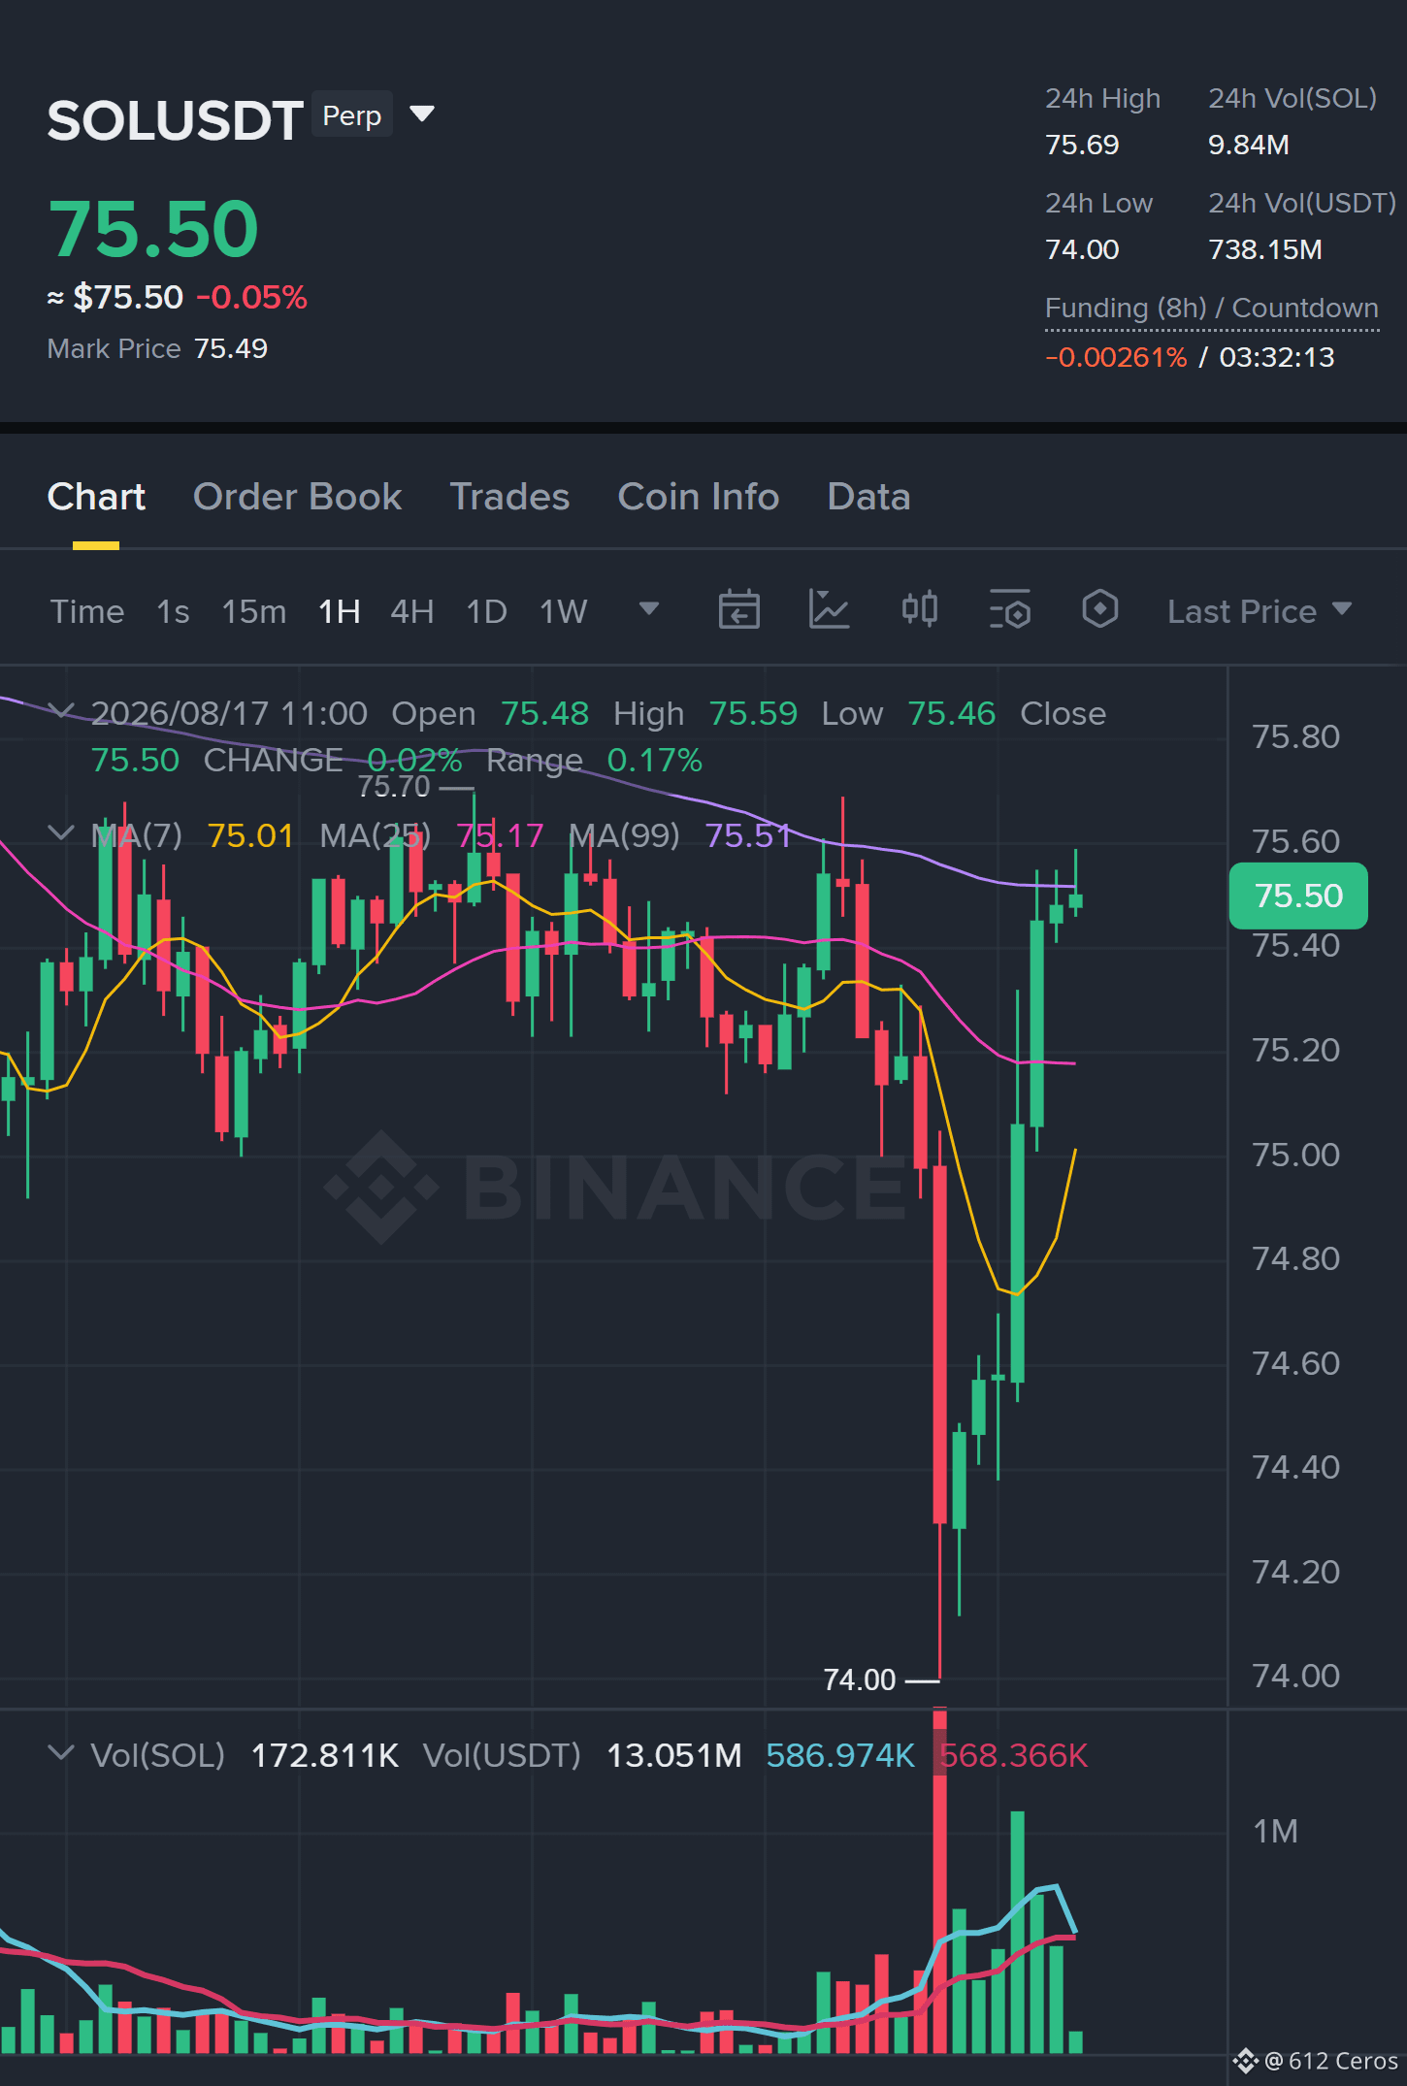The height and width of the screenshot is (2086, 1407).
Task: Switch to the Data tab
Action: pyautogui.click(x=868, y=497)
